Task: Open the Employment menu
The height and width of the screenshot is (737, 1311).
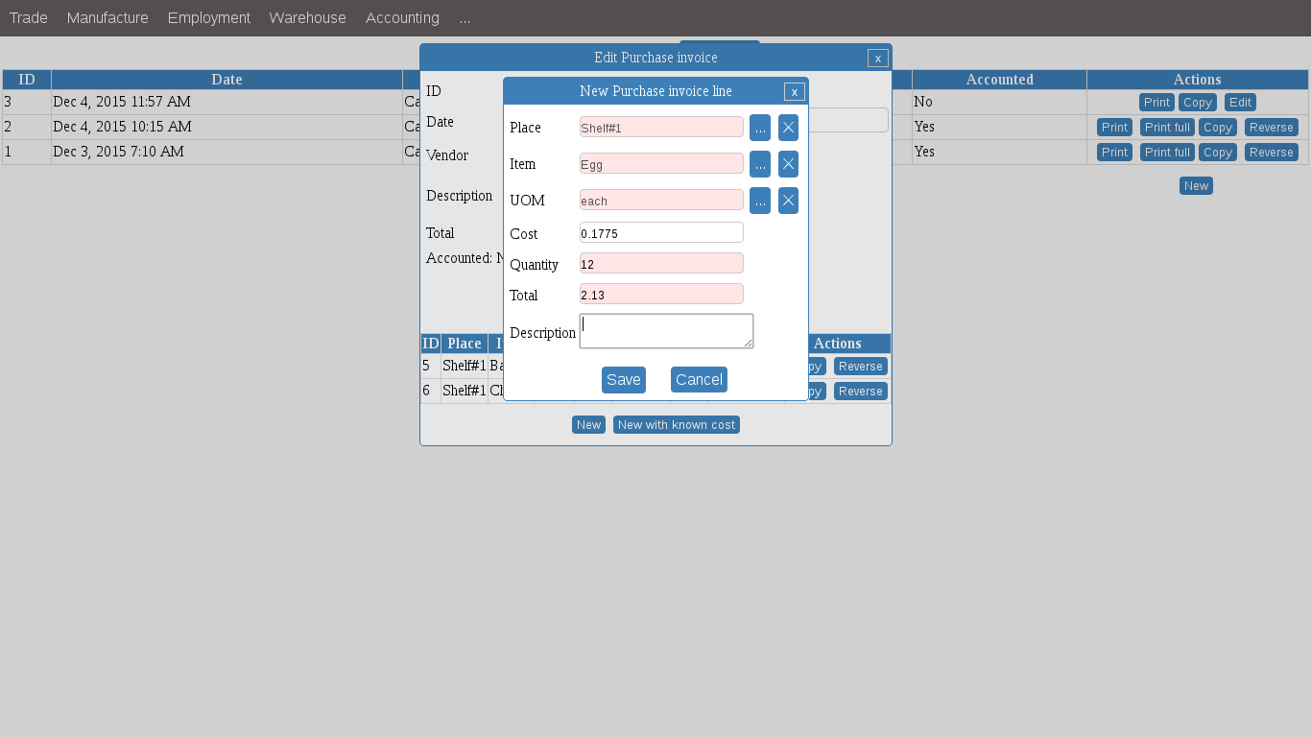Action: [x=208, y=17]
